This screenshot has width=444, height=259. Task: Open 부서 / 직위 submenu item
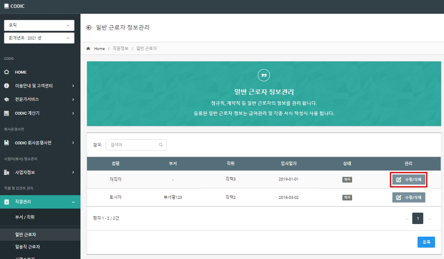click(x=25, y=217)
